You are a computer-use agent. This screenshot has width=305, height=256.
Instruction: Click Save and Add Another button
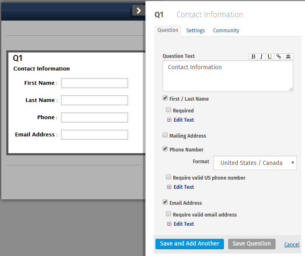[x=189, y=244]
